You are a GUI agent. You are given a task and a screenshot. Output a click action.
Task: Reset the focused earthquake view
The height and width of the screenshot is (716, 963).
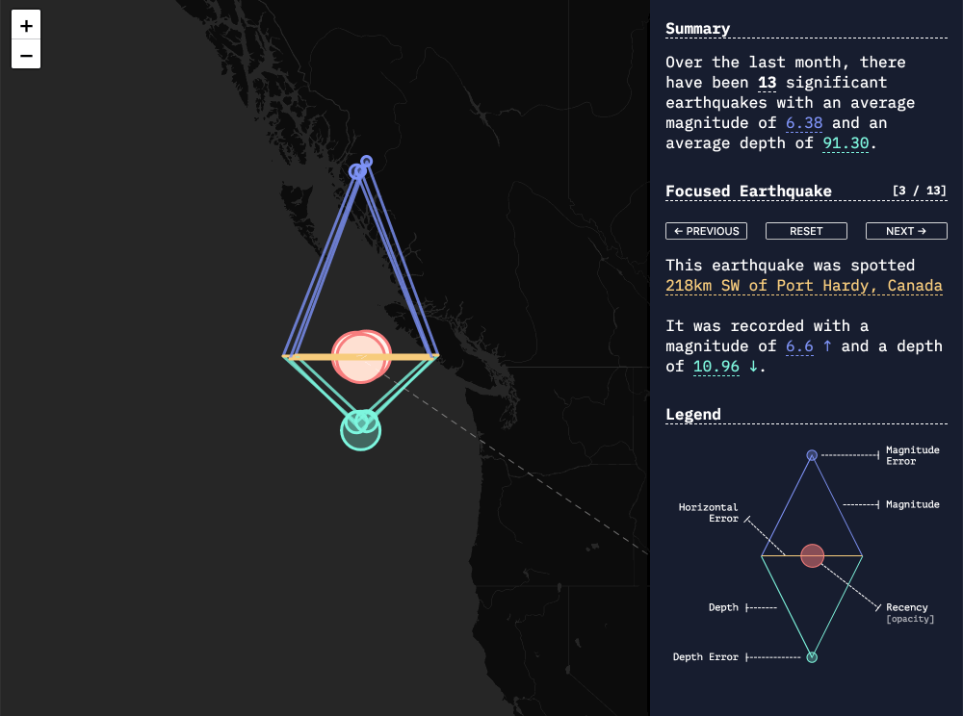806,231
